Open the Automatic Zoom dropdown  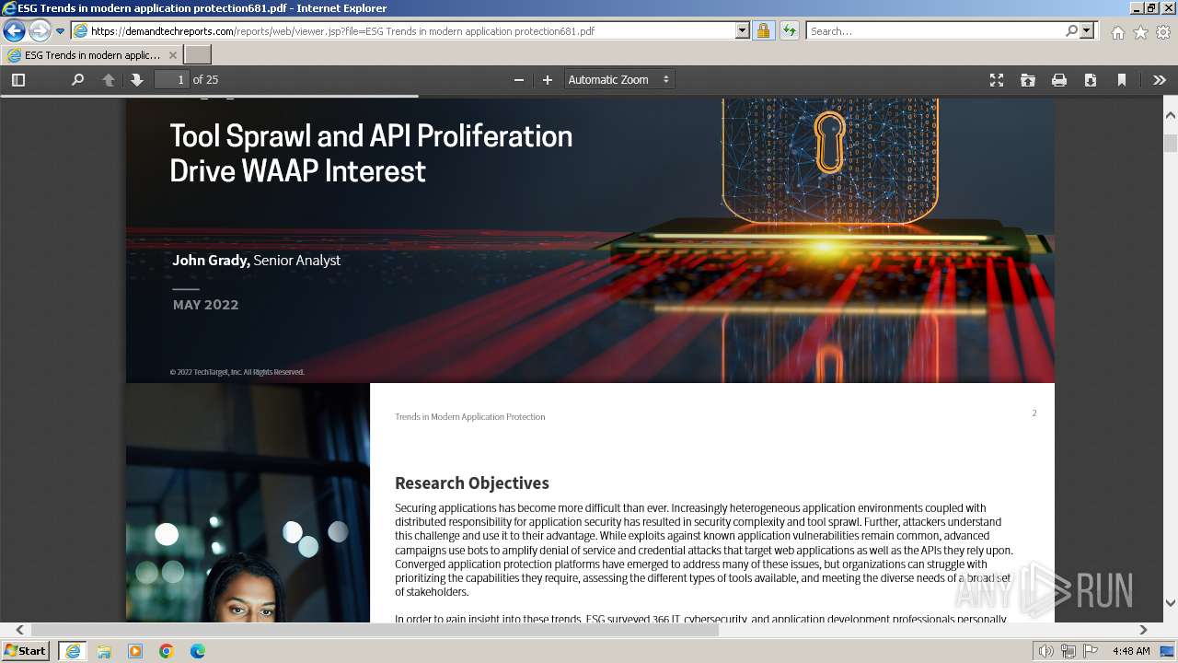618,80
